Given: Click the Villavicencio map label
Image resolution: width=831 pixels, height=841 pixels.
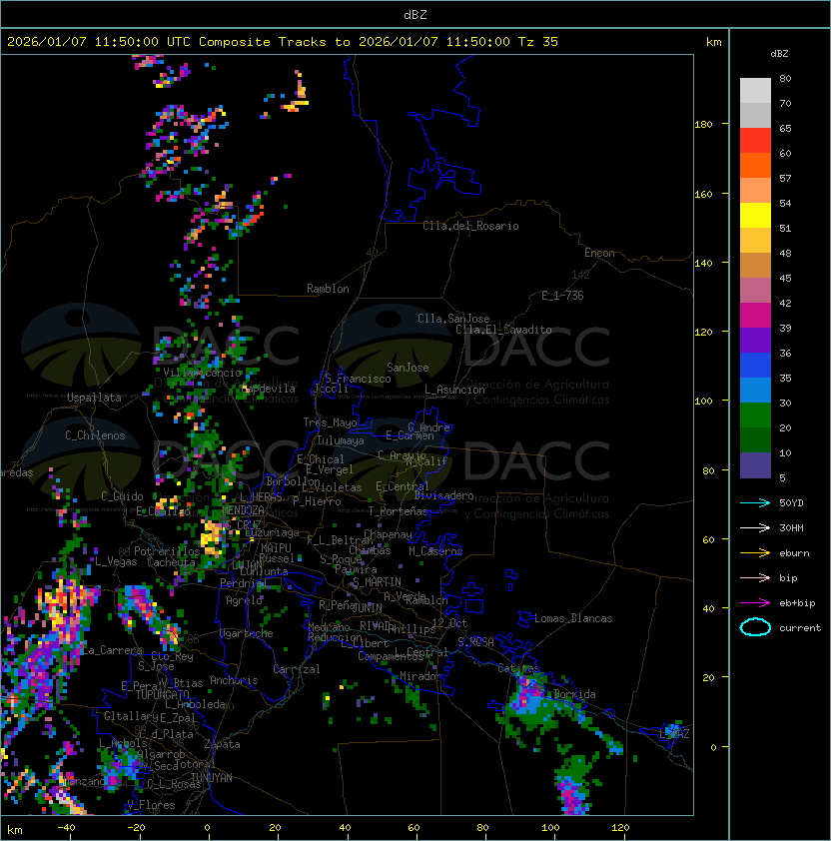Looking at the screenshot, I should coord(202,373).
